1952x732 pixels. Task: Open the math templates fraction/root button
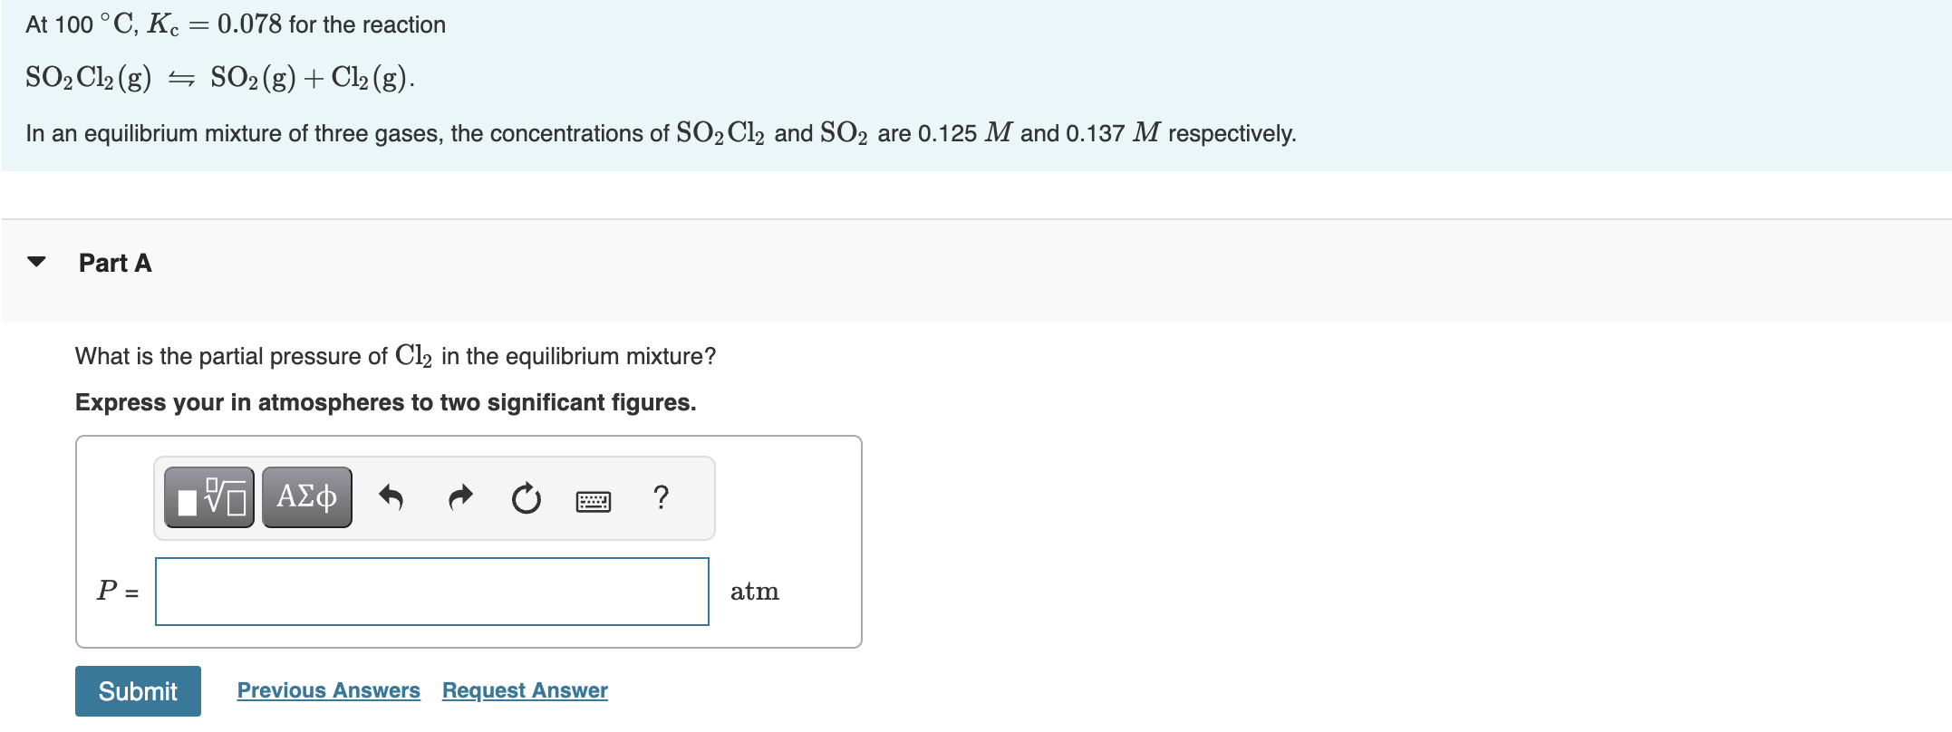(209, 497)
